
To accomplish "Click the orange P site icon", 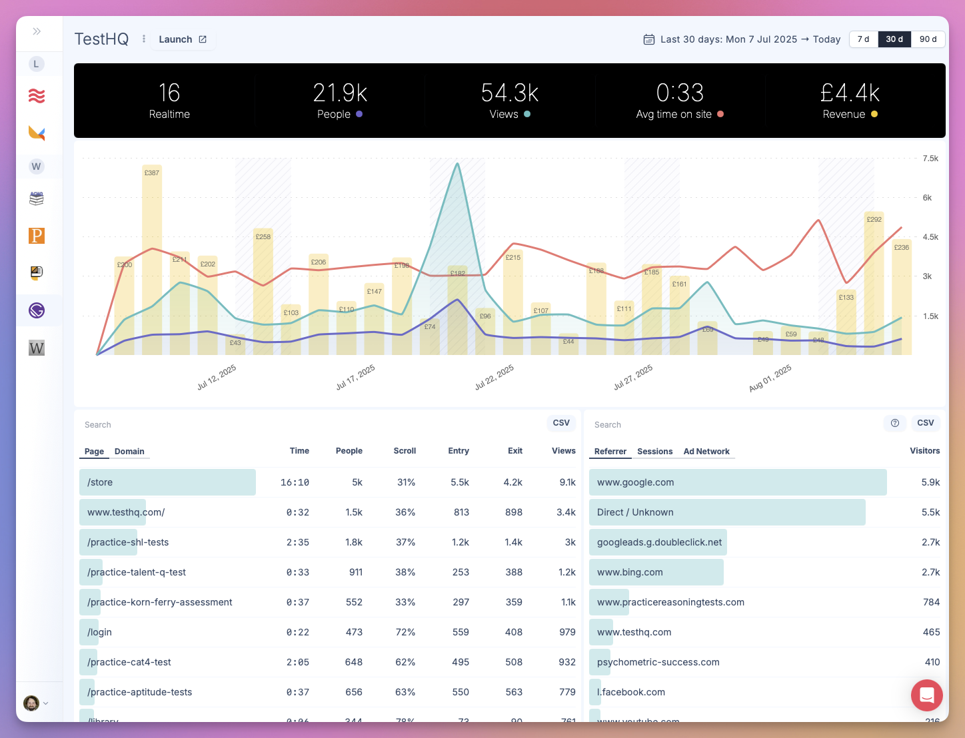I will point(36,235).
